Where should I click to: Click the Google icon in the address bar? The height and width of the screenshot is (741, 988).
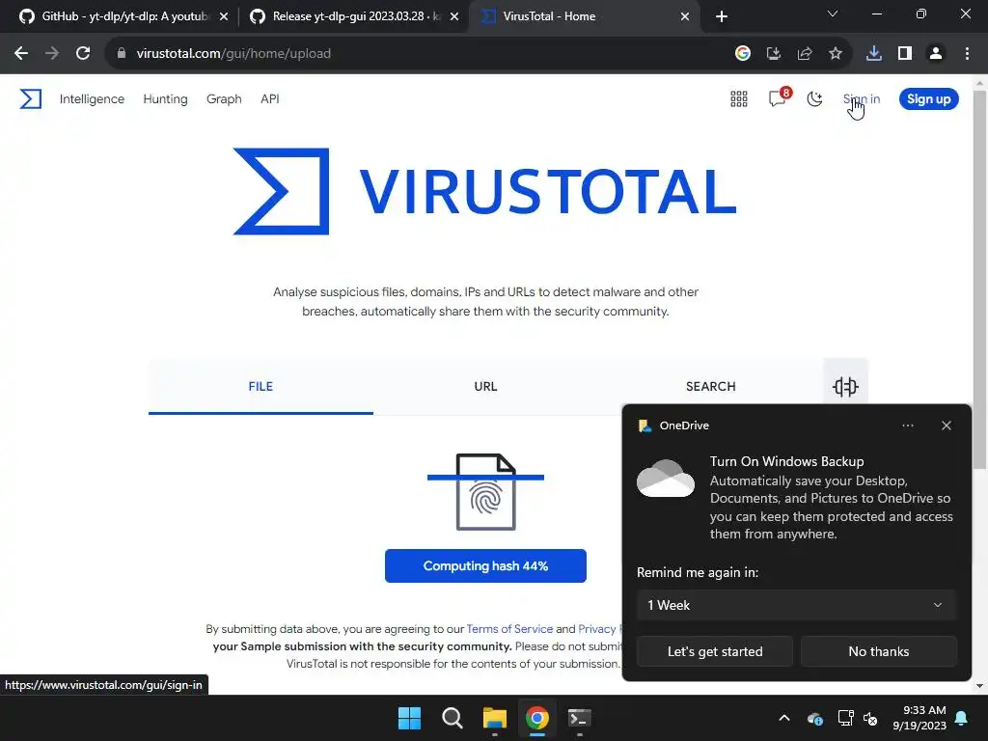[743, 54]
